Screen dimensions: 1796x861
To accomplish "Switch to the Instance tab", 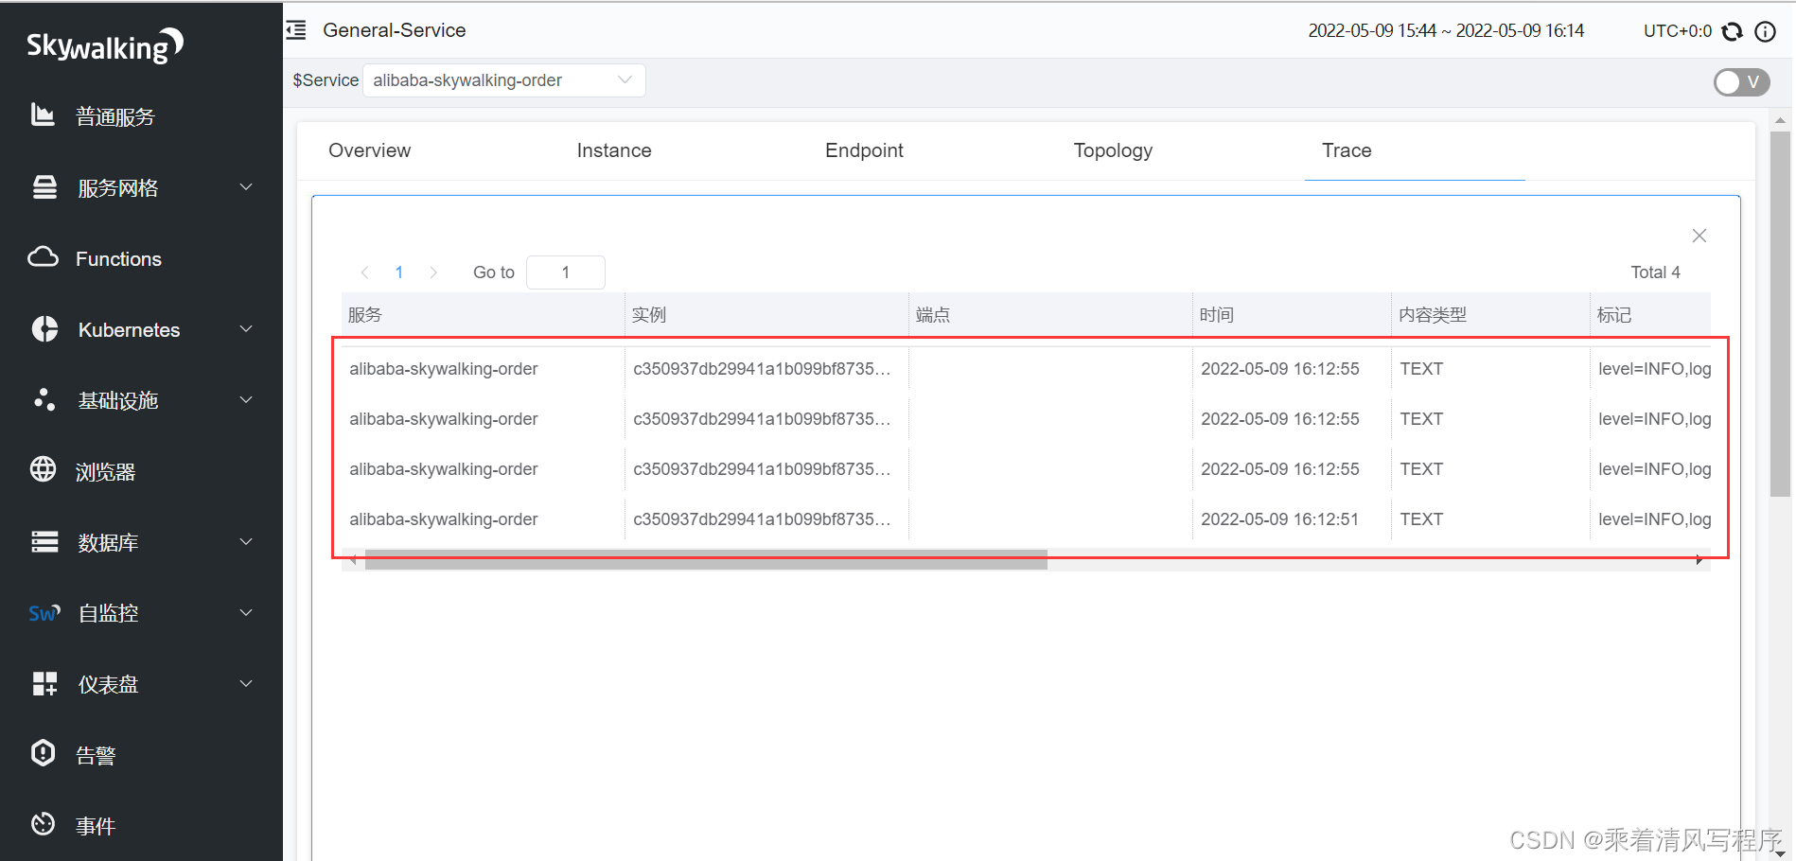I will [614, 150].
